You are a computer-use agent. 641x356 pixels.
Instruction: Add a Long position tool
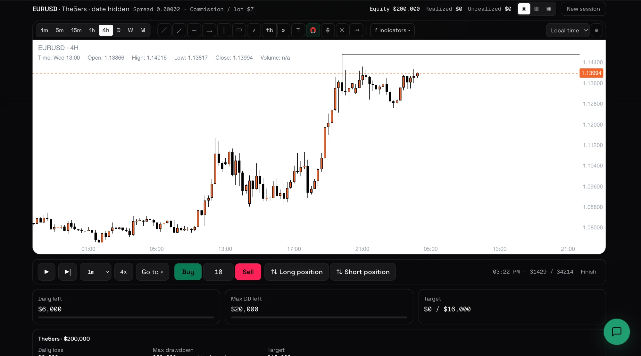click(x=297, y=272)
